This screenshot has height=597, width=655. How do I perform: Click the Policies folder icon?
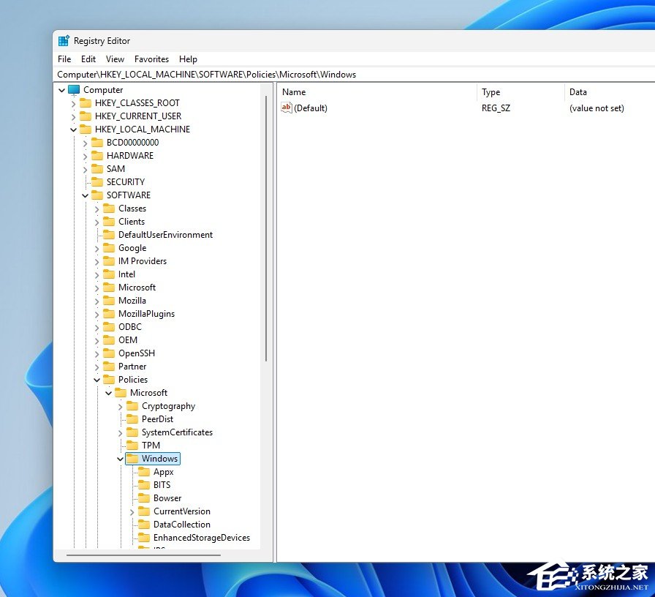(109, 380)
